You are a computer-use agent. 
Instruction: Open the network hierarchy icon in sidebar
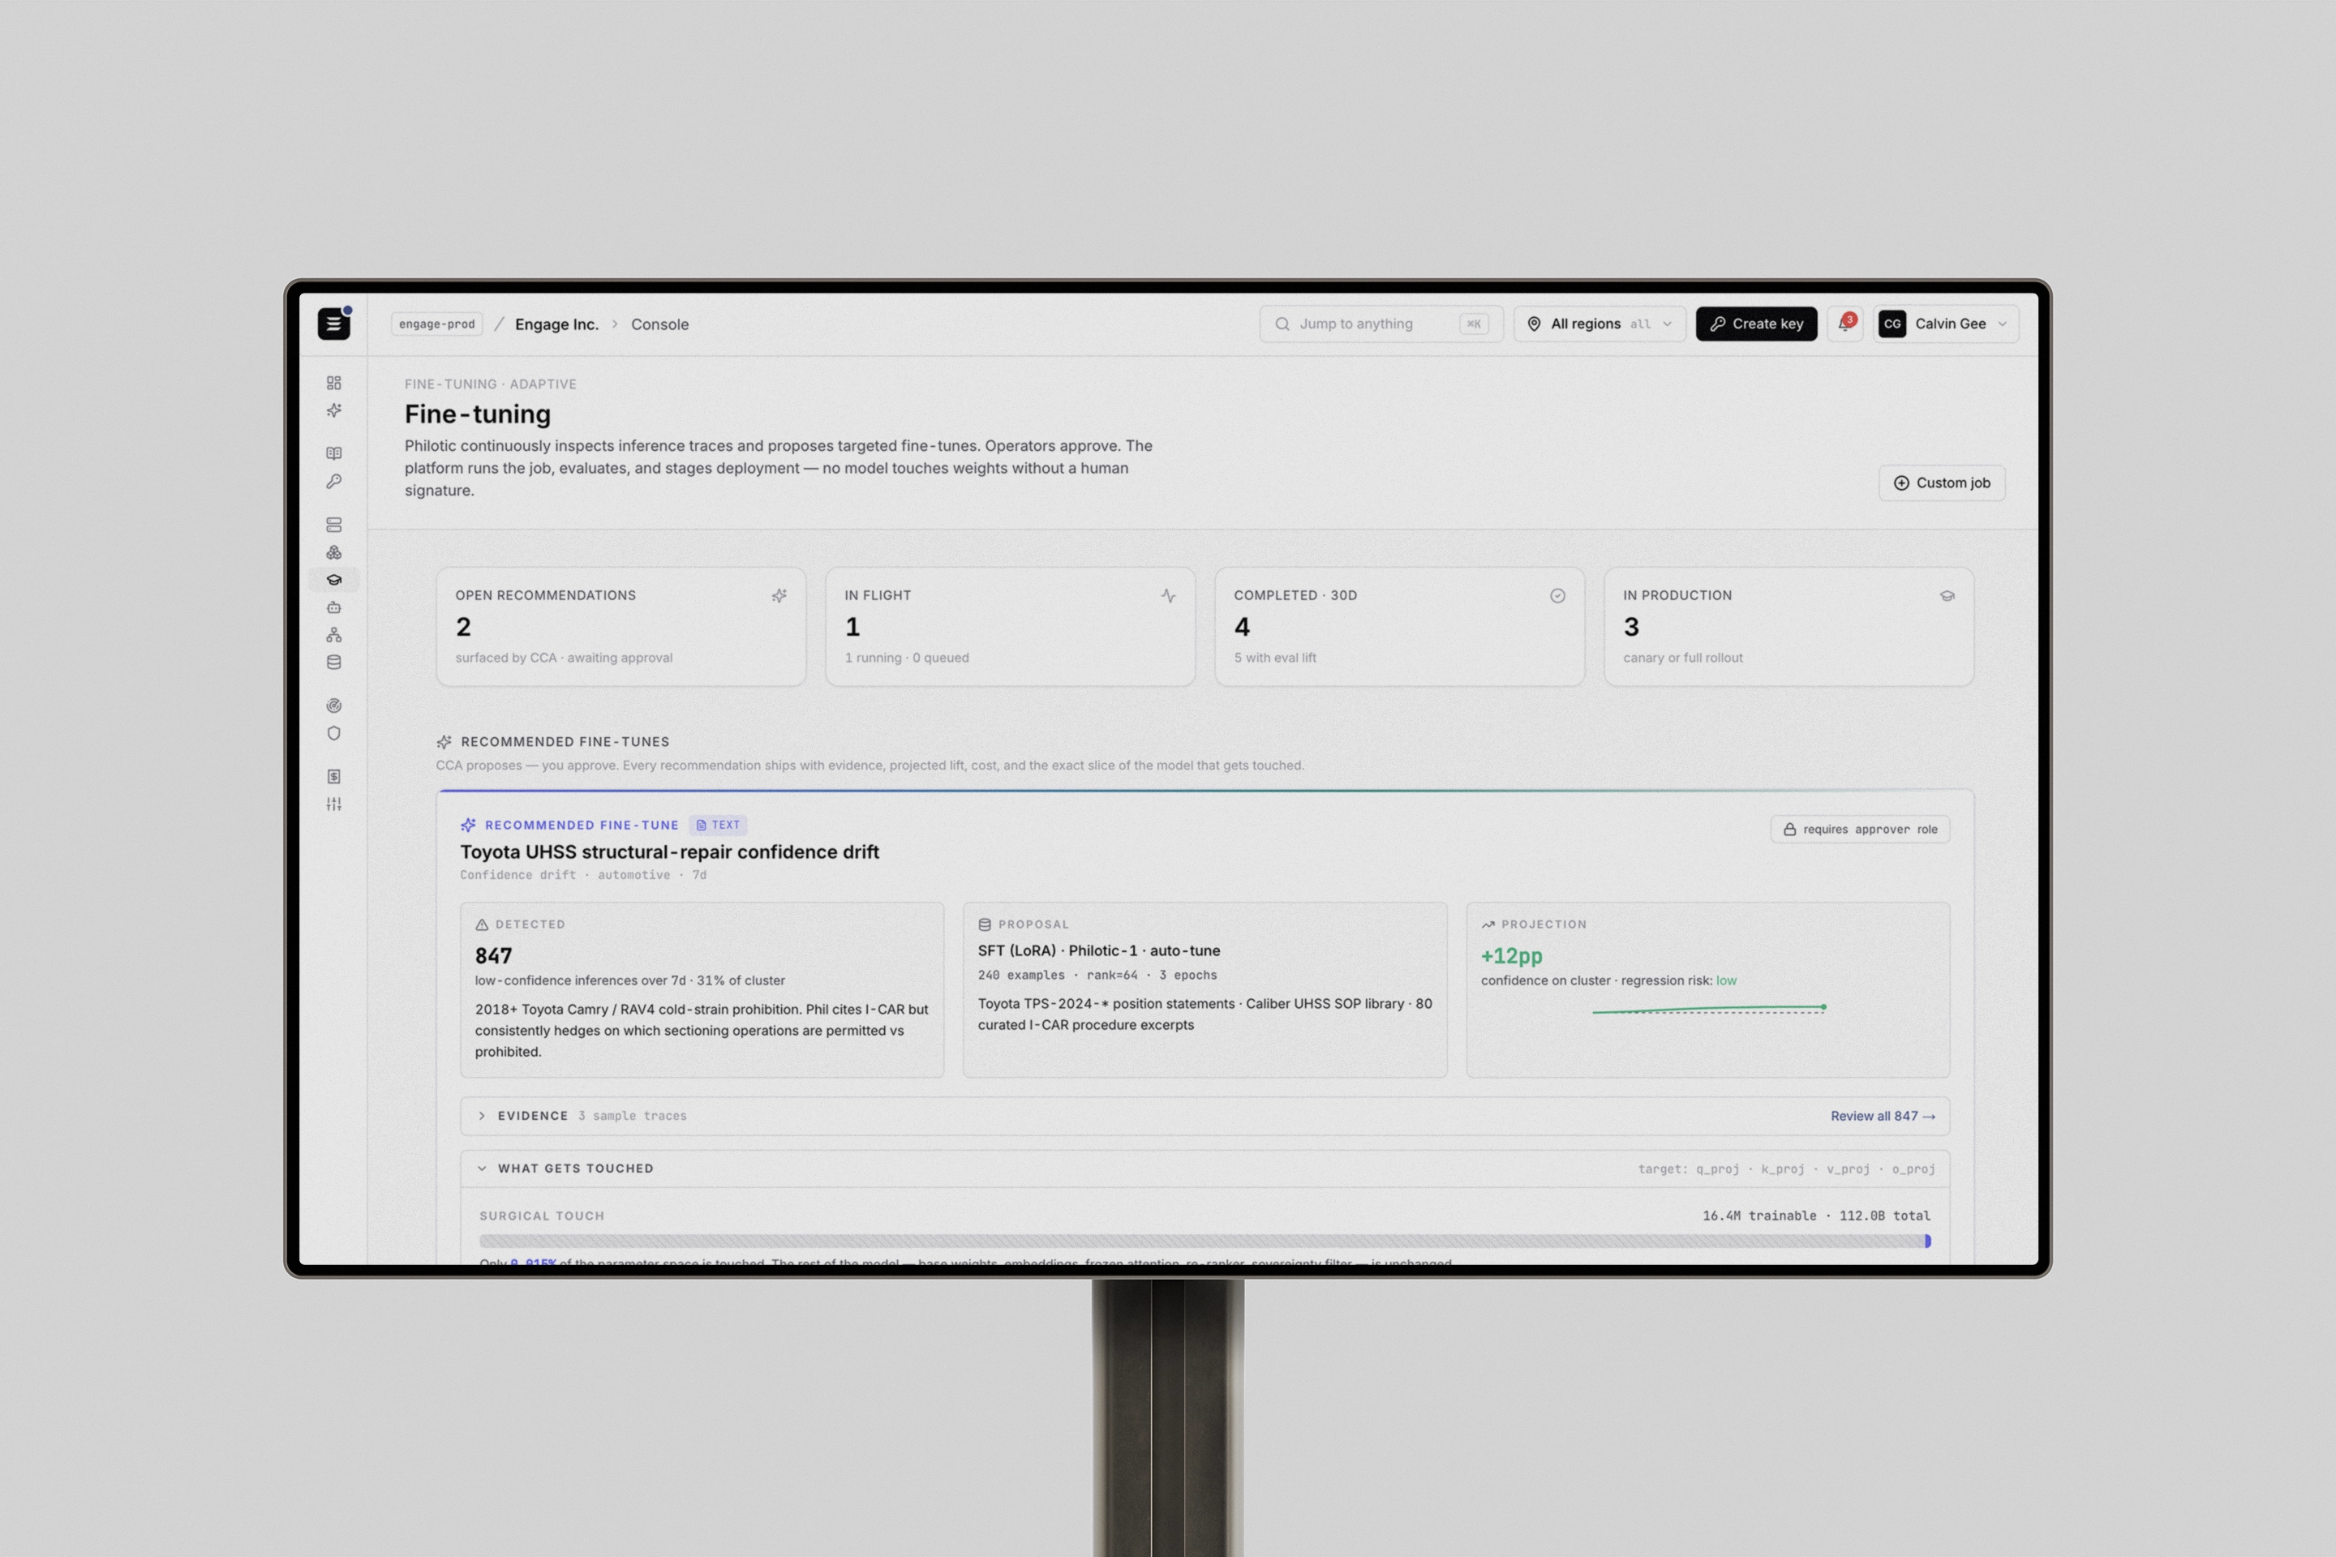333,634
